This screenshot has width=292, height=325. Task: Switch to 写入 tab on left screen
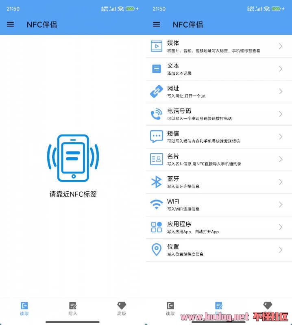coord(73,309)
